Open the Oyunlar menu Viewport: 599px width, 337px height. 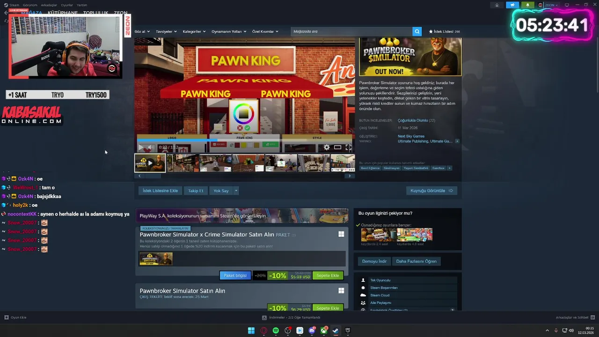click(67, 5)
